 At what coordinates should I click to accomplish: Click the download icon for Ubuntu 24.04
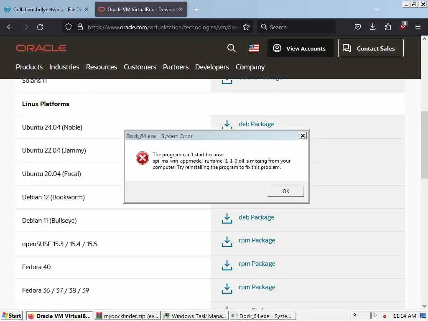(227, 124)
